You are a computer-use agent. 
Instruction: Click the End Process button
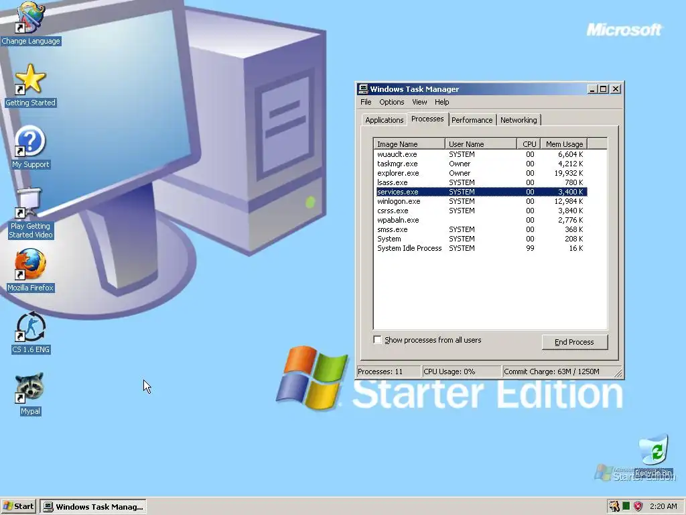574,342
